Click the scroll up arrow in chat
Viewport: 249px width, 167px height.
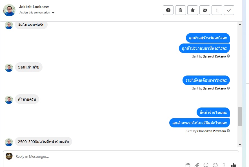click(240, 24)
